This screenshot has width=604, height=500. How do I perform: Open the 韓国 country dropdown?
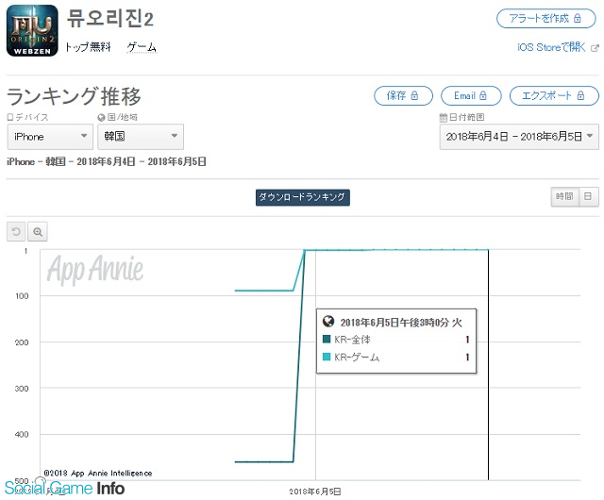click(141, 137)
